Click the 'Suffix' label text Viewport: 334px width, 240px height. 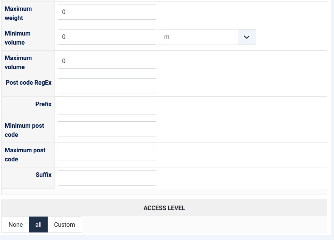coord(43,175)
